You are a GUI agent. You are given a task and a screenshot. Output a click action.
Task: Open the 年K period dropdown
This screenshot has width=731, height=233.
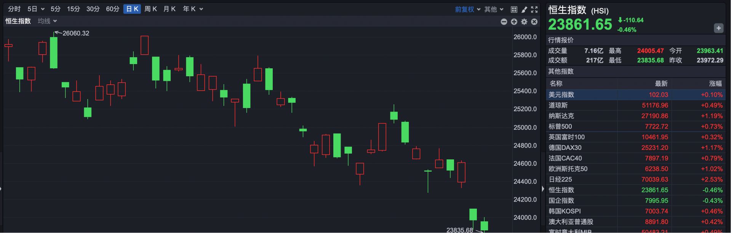point(193,9)
